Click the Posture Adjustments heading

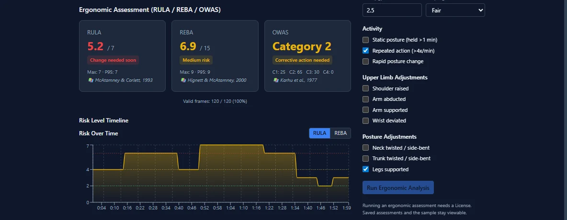click(389, 137)
